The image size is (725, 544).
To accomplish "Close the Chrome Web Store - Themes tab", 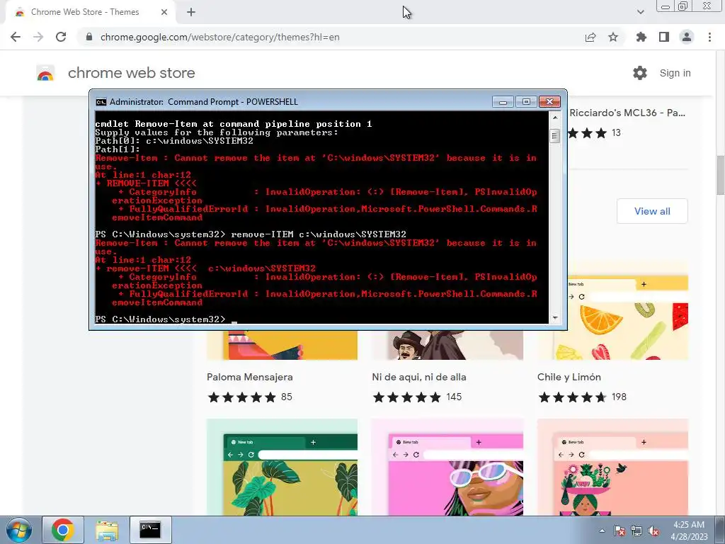I will 164,12.
